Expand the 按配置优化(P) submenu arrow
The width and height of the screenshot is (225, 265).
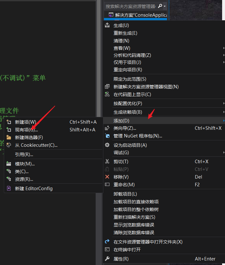click(x=224, y=103)
